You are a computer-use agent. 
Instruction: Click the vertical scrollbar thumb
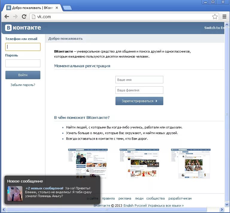227,114
